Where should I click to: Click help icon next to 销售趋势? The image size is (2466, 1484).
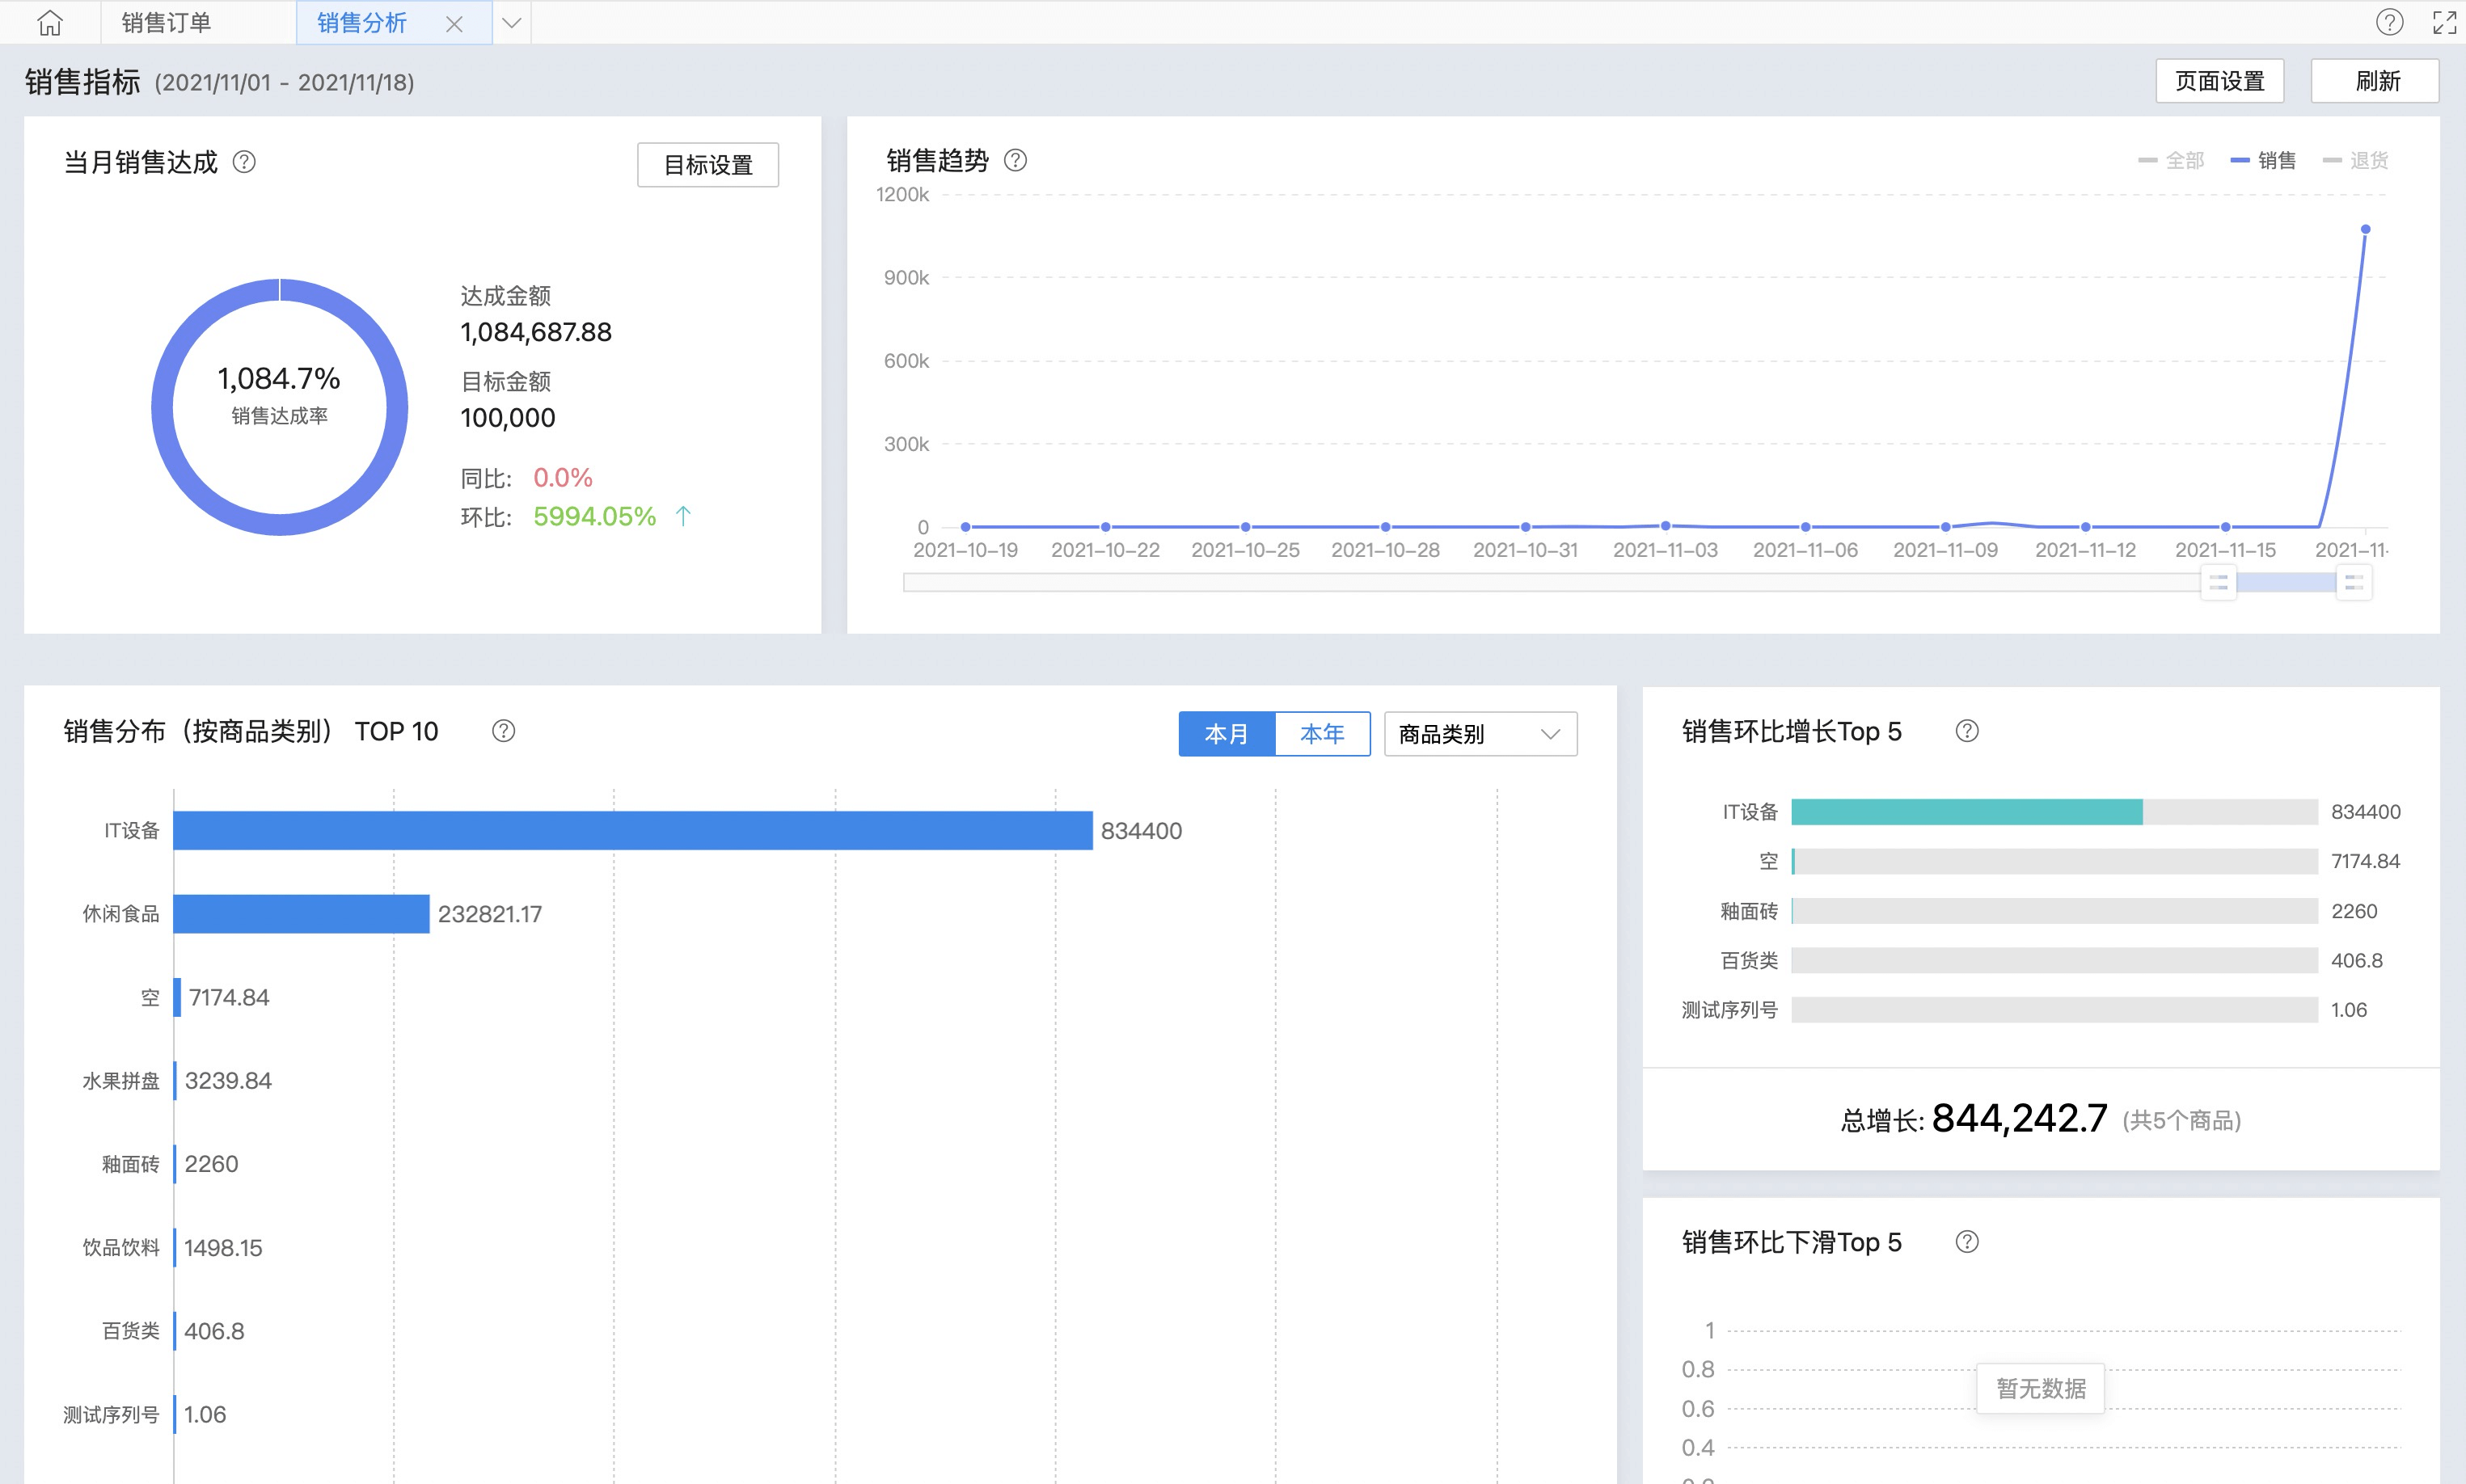point(1015,160)
